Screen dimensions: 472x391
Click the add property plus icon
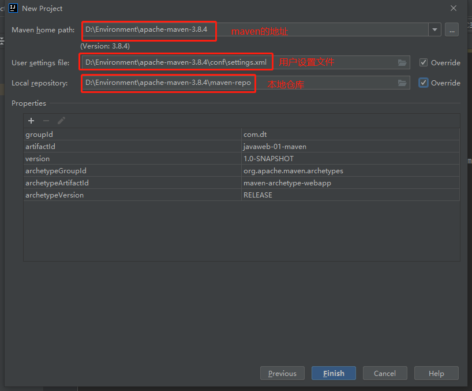tap(31, 121)
